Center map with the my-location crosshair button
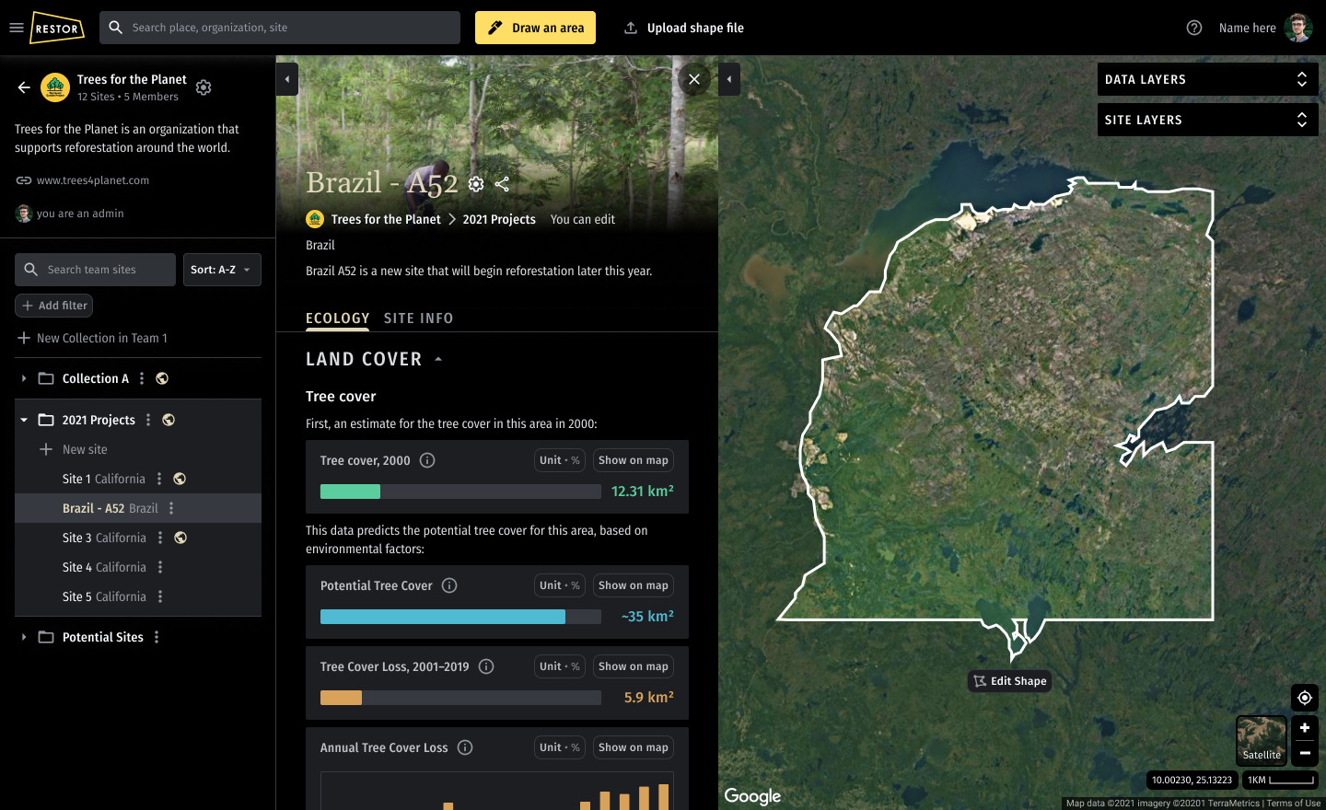This screenshot has height=810, width=1326. (x=1304, y=697)
